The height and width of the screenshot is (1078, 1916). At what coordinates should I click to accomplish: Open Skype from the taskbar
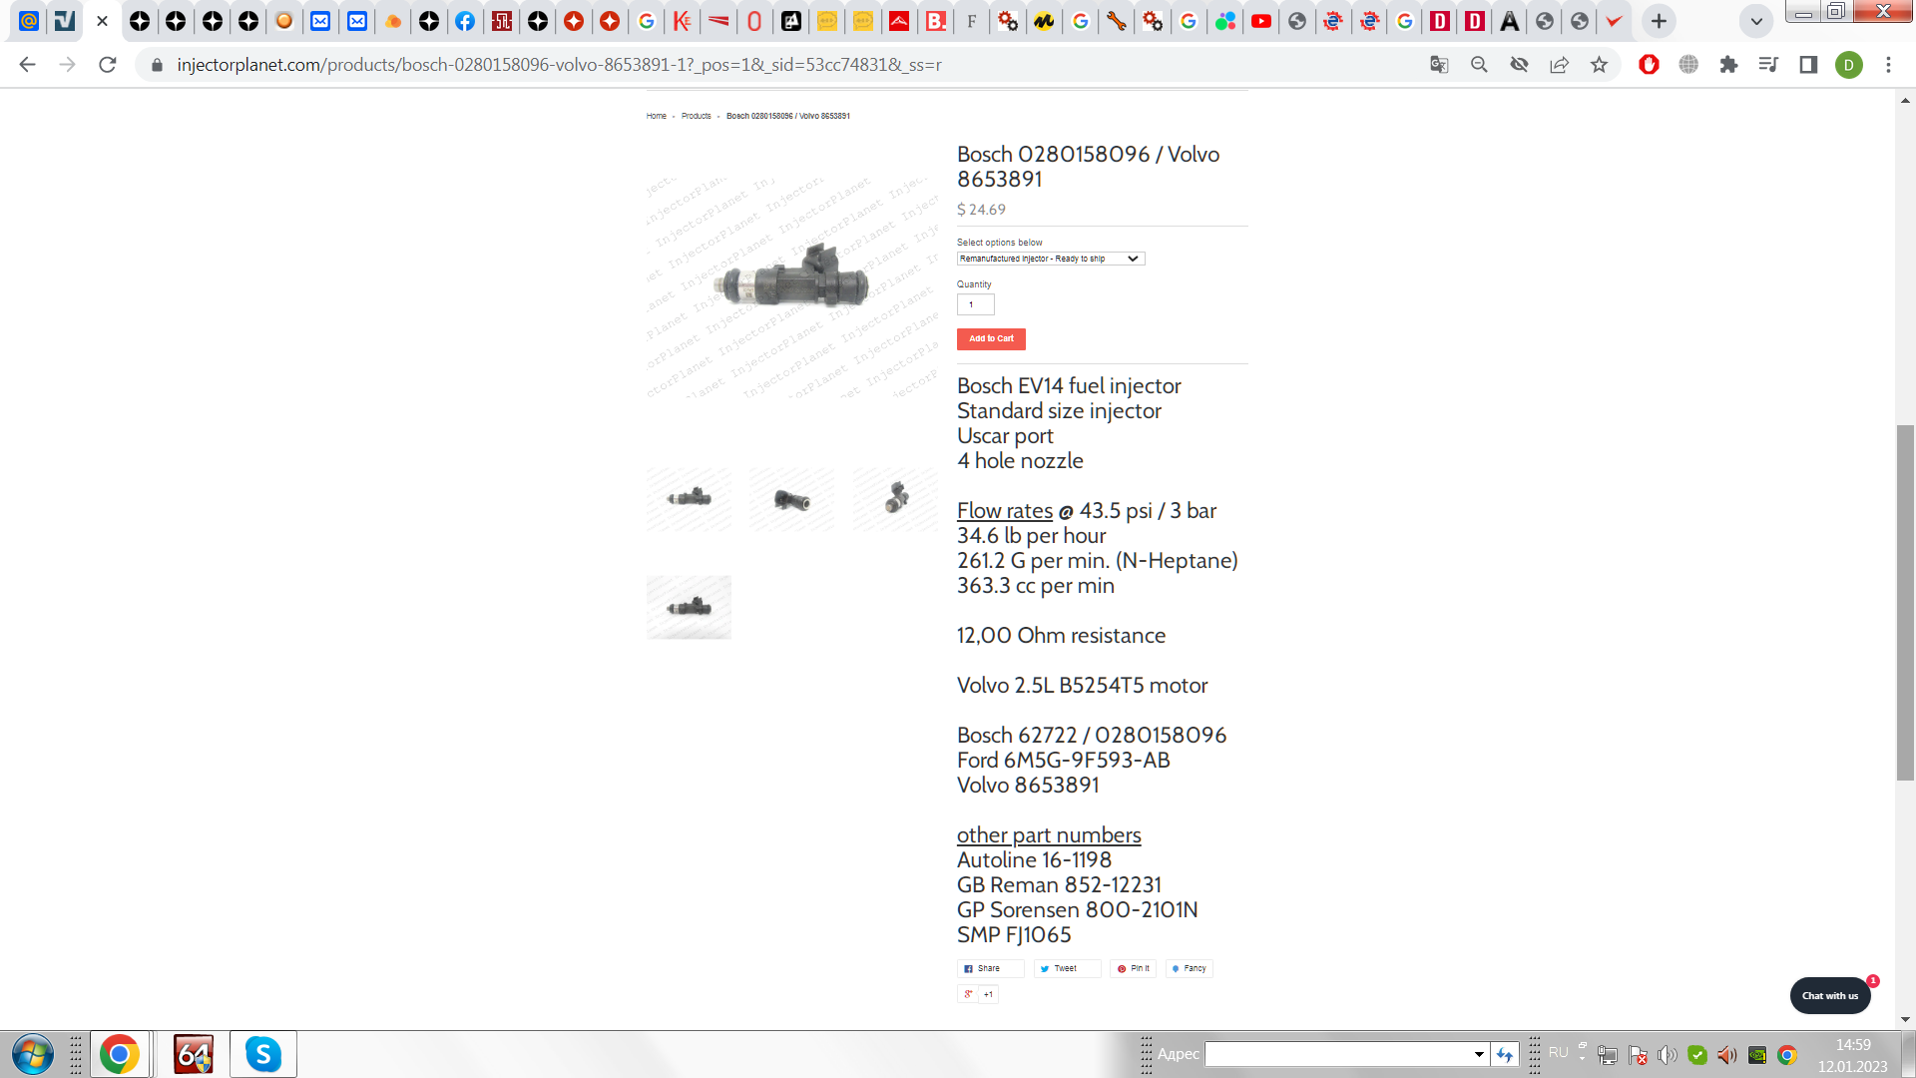click(x=263, y=1054)
